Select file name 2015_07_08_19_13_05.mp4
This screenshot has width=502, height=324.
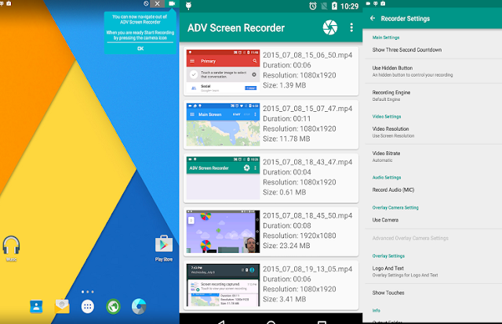coord(307,269)
